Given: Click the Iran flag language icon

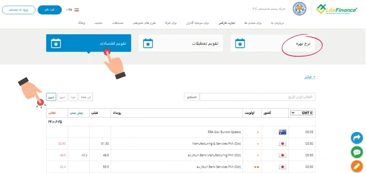Looking at the screenshot, I should coord(77,10).
